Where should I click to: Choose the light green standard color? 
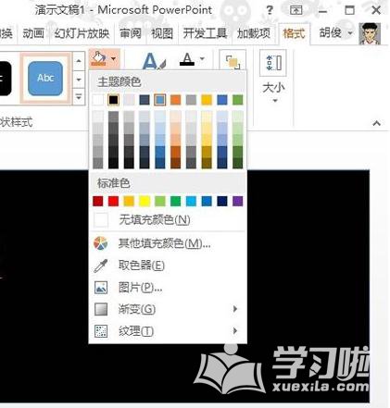pos(160,202)
